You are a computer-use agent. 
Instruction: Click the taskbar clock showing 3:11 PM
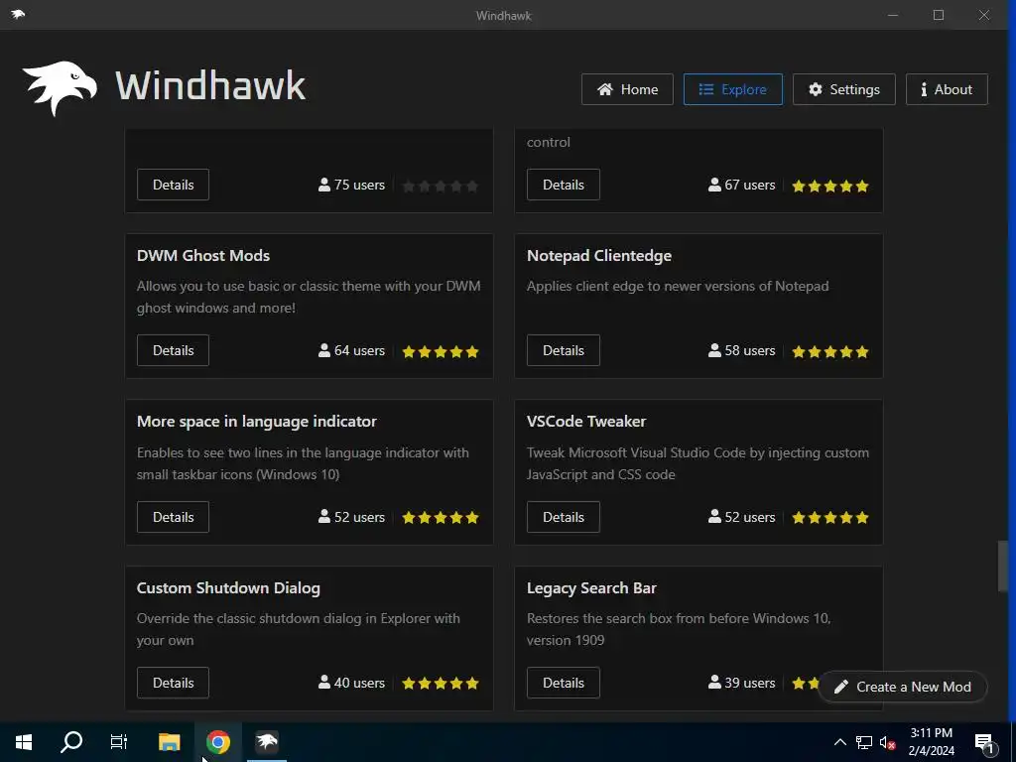[931, 742]
